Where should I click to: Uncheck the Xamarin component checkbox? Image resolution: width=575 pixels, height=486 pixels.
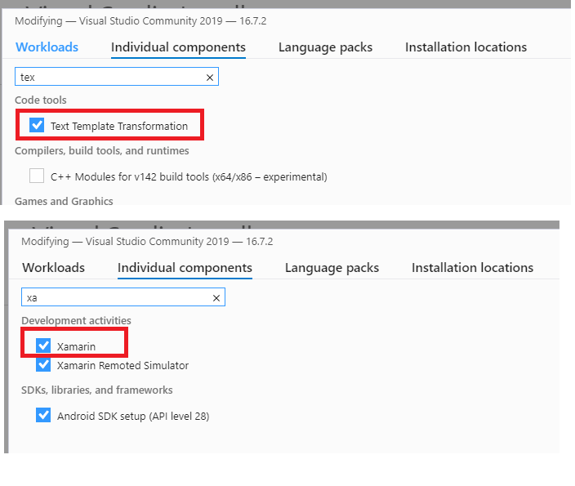pyautogui.click(x=44, y=346)
